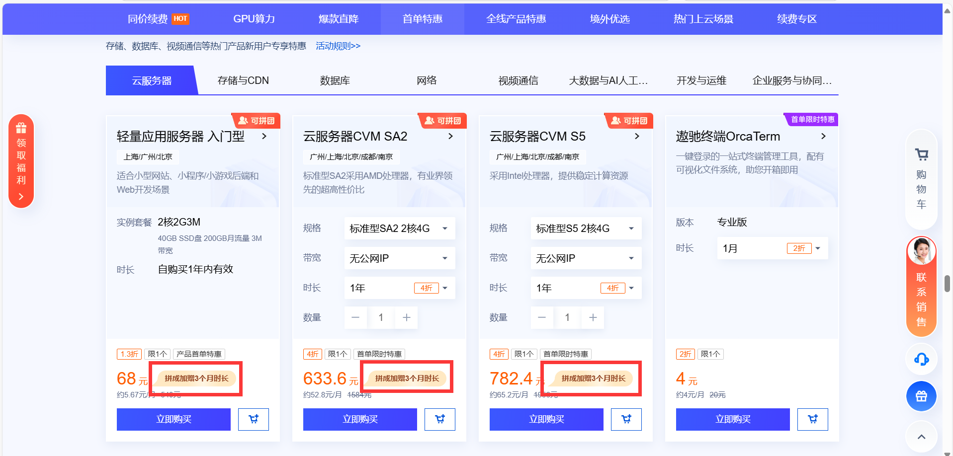Go to 境外优选 nav section

[609, 19]
